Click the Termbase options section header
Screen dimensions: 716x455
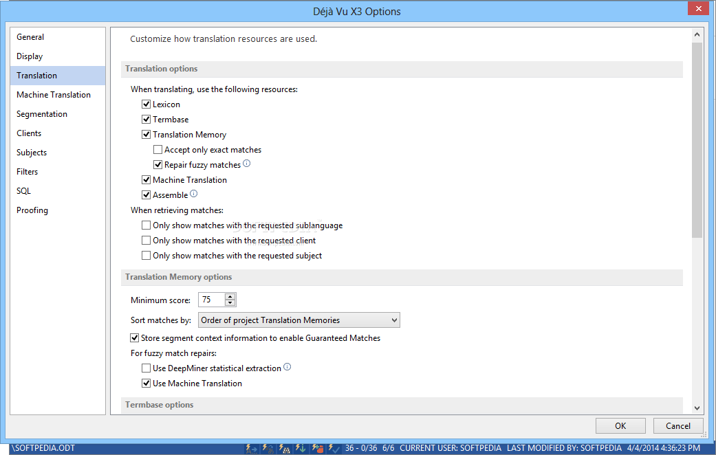click(x=402, y=405)
